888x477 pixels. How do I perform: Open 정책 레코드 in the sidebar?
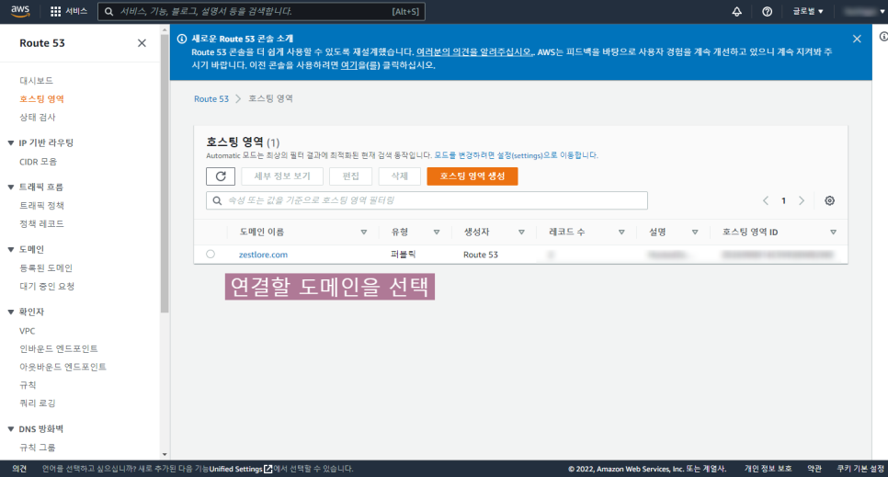coord(42,223)
